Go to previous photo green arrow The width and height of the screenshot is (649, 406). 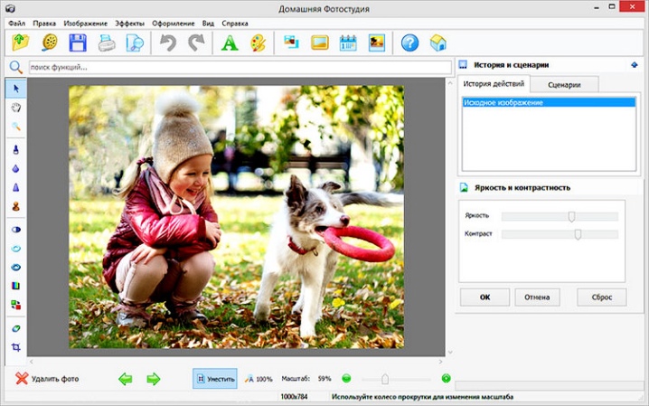pos(126,379)
